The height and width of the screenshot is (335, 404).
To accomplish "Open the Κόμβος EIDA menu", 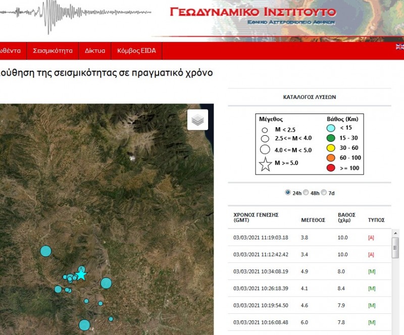I will (x=136, y=51).
